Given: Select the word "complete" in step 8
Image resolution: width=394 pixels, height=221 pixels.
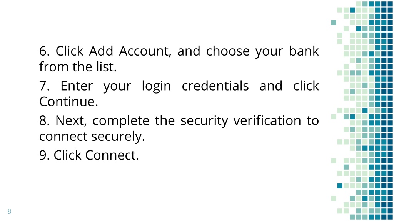Looking at the screenshot, I should tap(121, 121).
